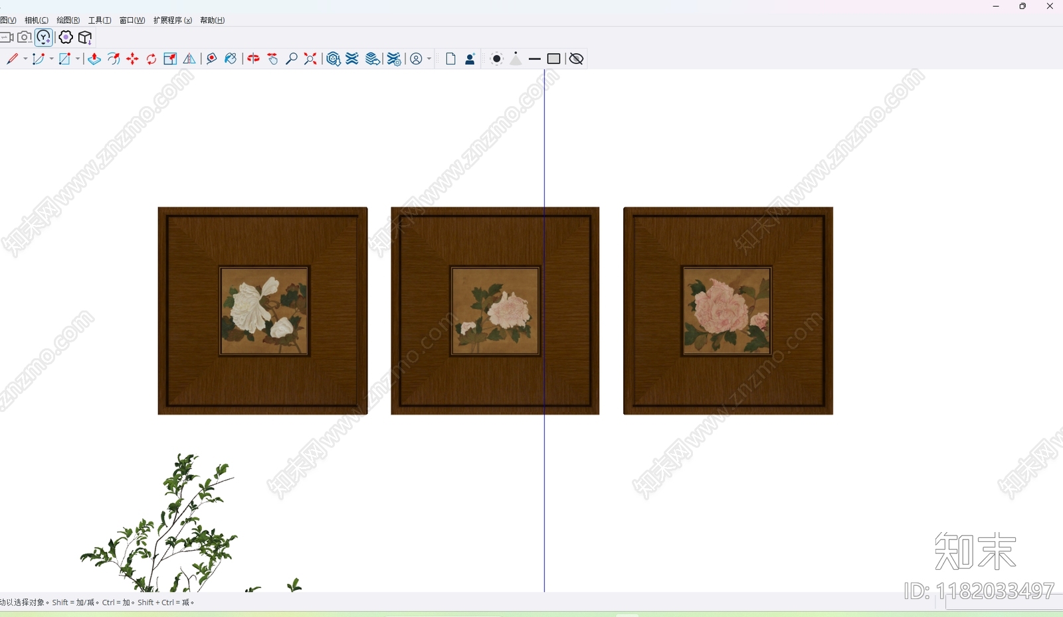The image size is (1063, 617).
Task: Click the camera snapshot icon
Action: [25, 37]
